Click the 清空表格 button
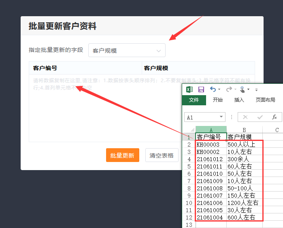 162,155
